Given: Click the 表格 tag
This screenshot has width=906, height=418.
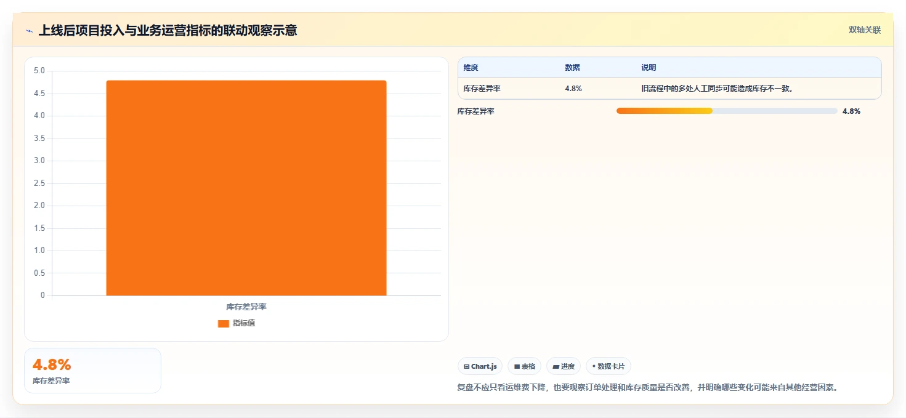Looking at the screenshot, I should pyautogui.click(x=525, y=366).
